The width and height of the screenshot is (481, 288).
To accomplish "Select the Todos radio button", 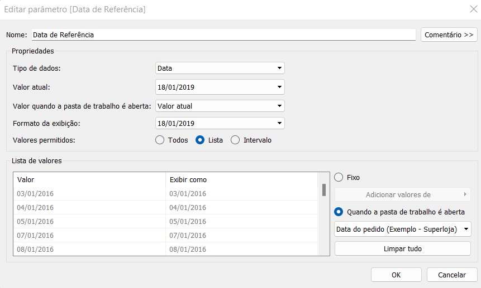I will [160, 140].
